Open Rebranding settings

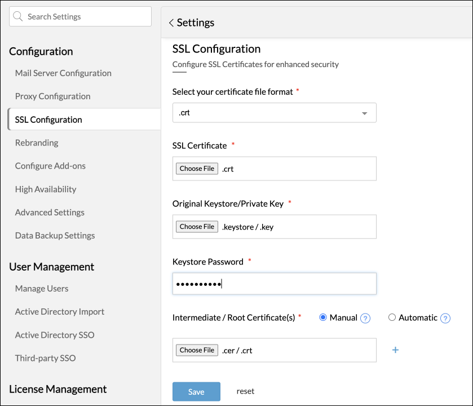coord(37,143)
